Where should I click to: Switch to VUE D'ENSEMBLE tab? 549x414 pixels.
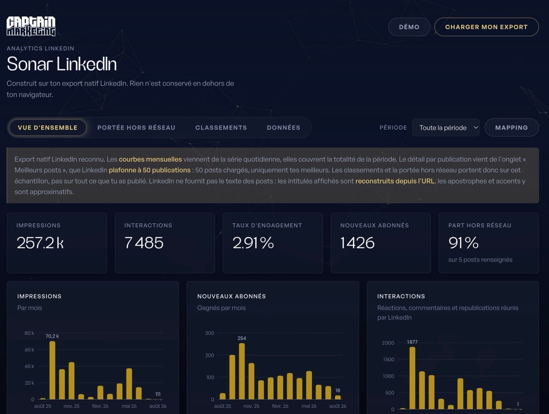48,127
